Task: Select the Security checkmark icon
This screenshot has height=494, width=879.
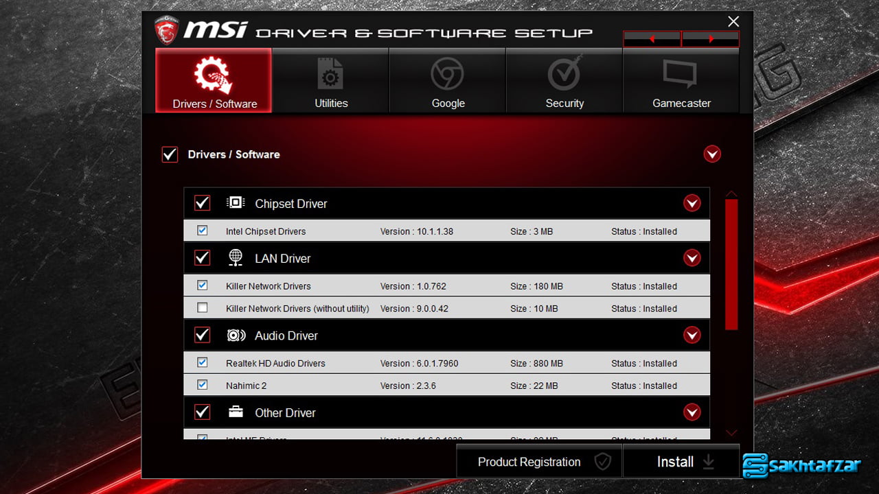Action: (564, 74)
